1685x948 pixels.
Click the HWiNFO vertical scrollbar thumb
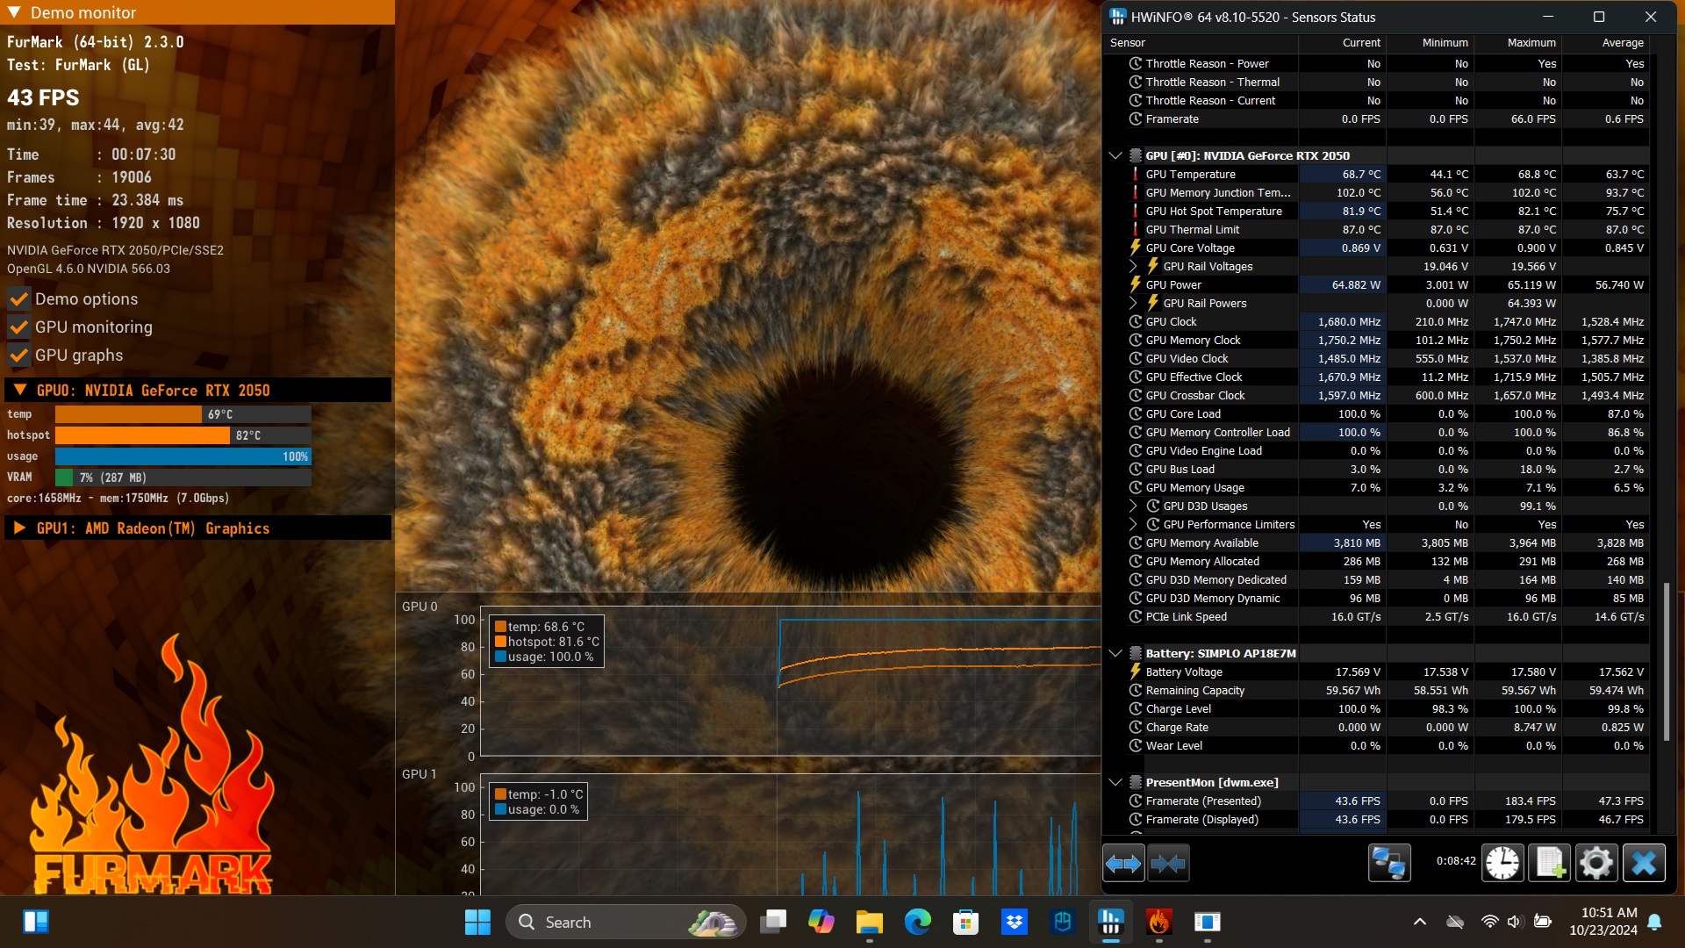1666,662
